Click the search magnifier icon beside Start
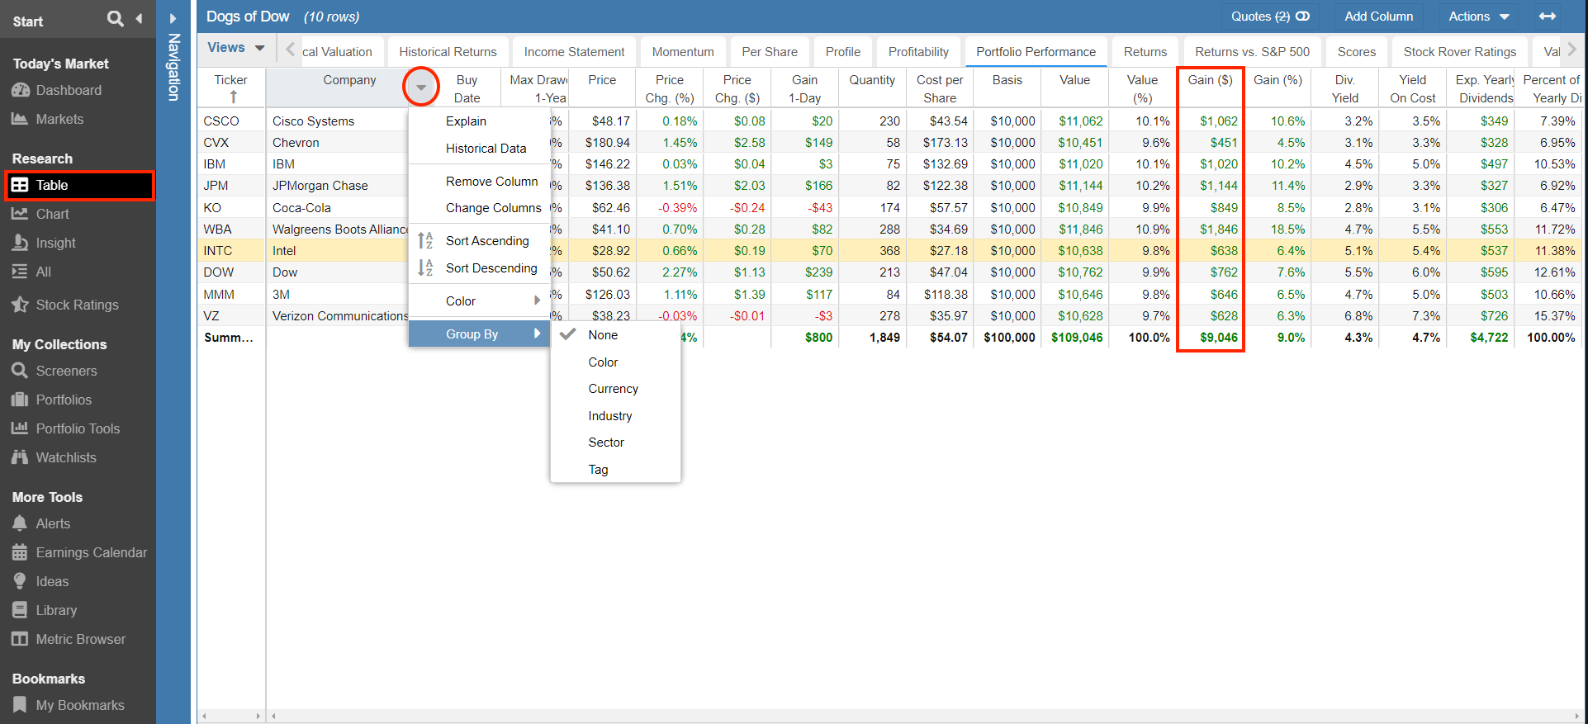This screenshot has height=724, width=1588. (x=116, y=18)
